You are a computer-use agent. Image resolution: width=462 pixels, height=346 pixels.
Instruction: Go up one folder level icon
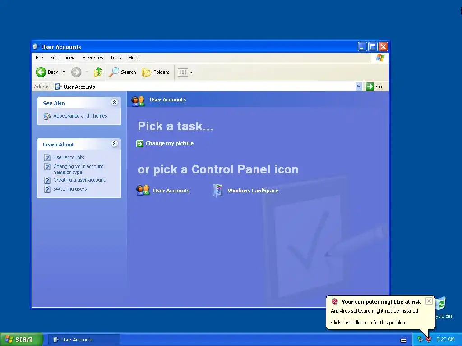(98, 72)
